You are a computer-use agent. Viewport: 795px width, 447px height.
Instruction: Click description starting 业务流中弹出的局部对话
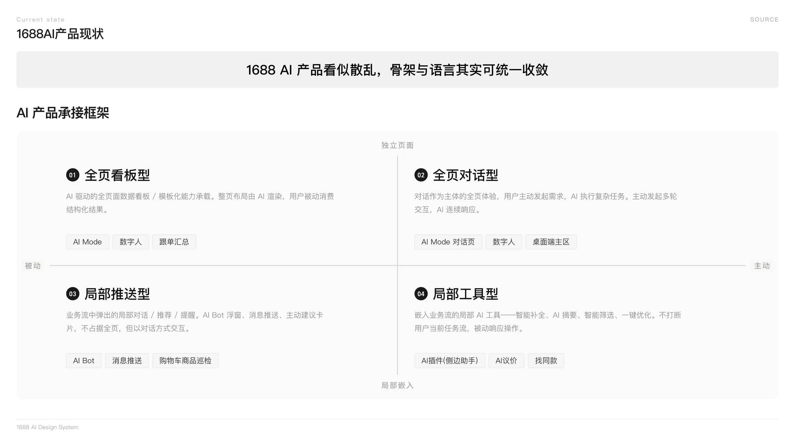tap(195, 322)
